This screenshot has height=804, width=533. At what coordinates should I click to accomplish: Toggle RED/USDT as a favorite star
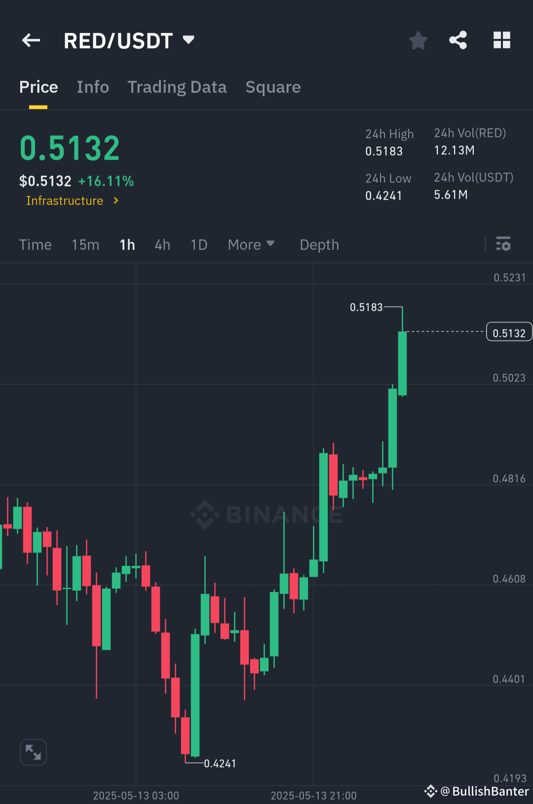point(418,41)
